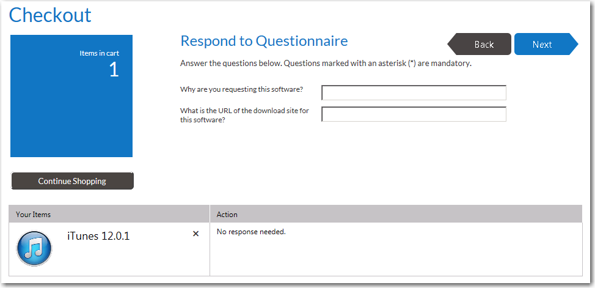Image resolution: width=595 pixels, height=288 pixels.
Task: Click the Next arrow button
Action: point(544,44)
